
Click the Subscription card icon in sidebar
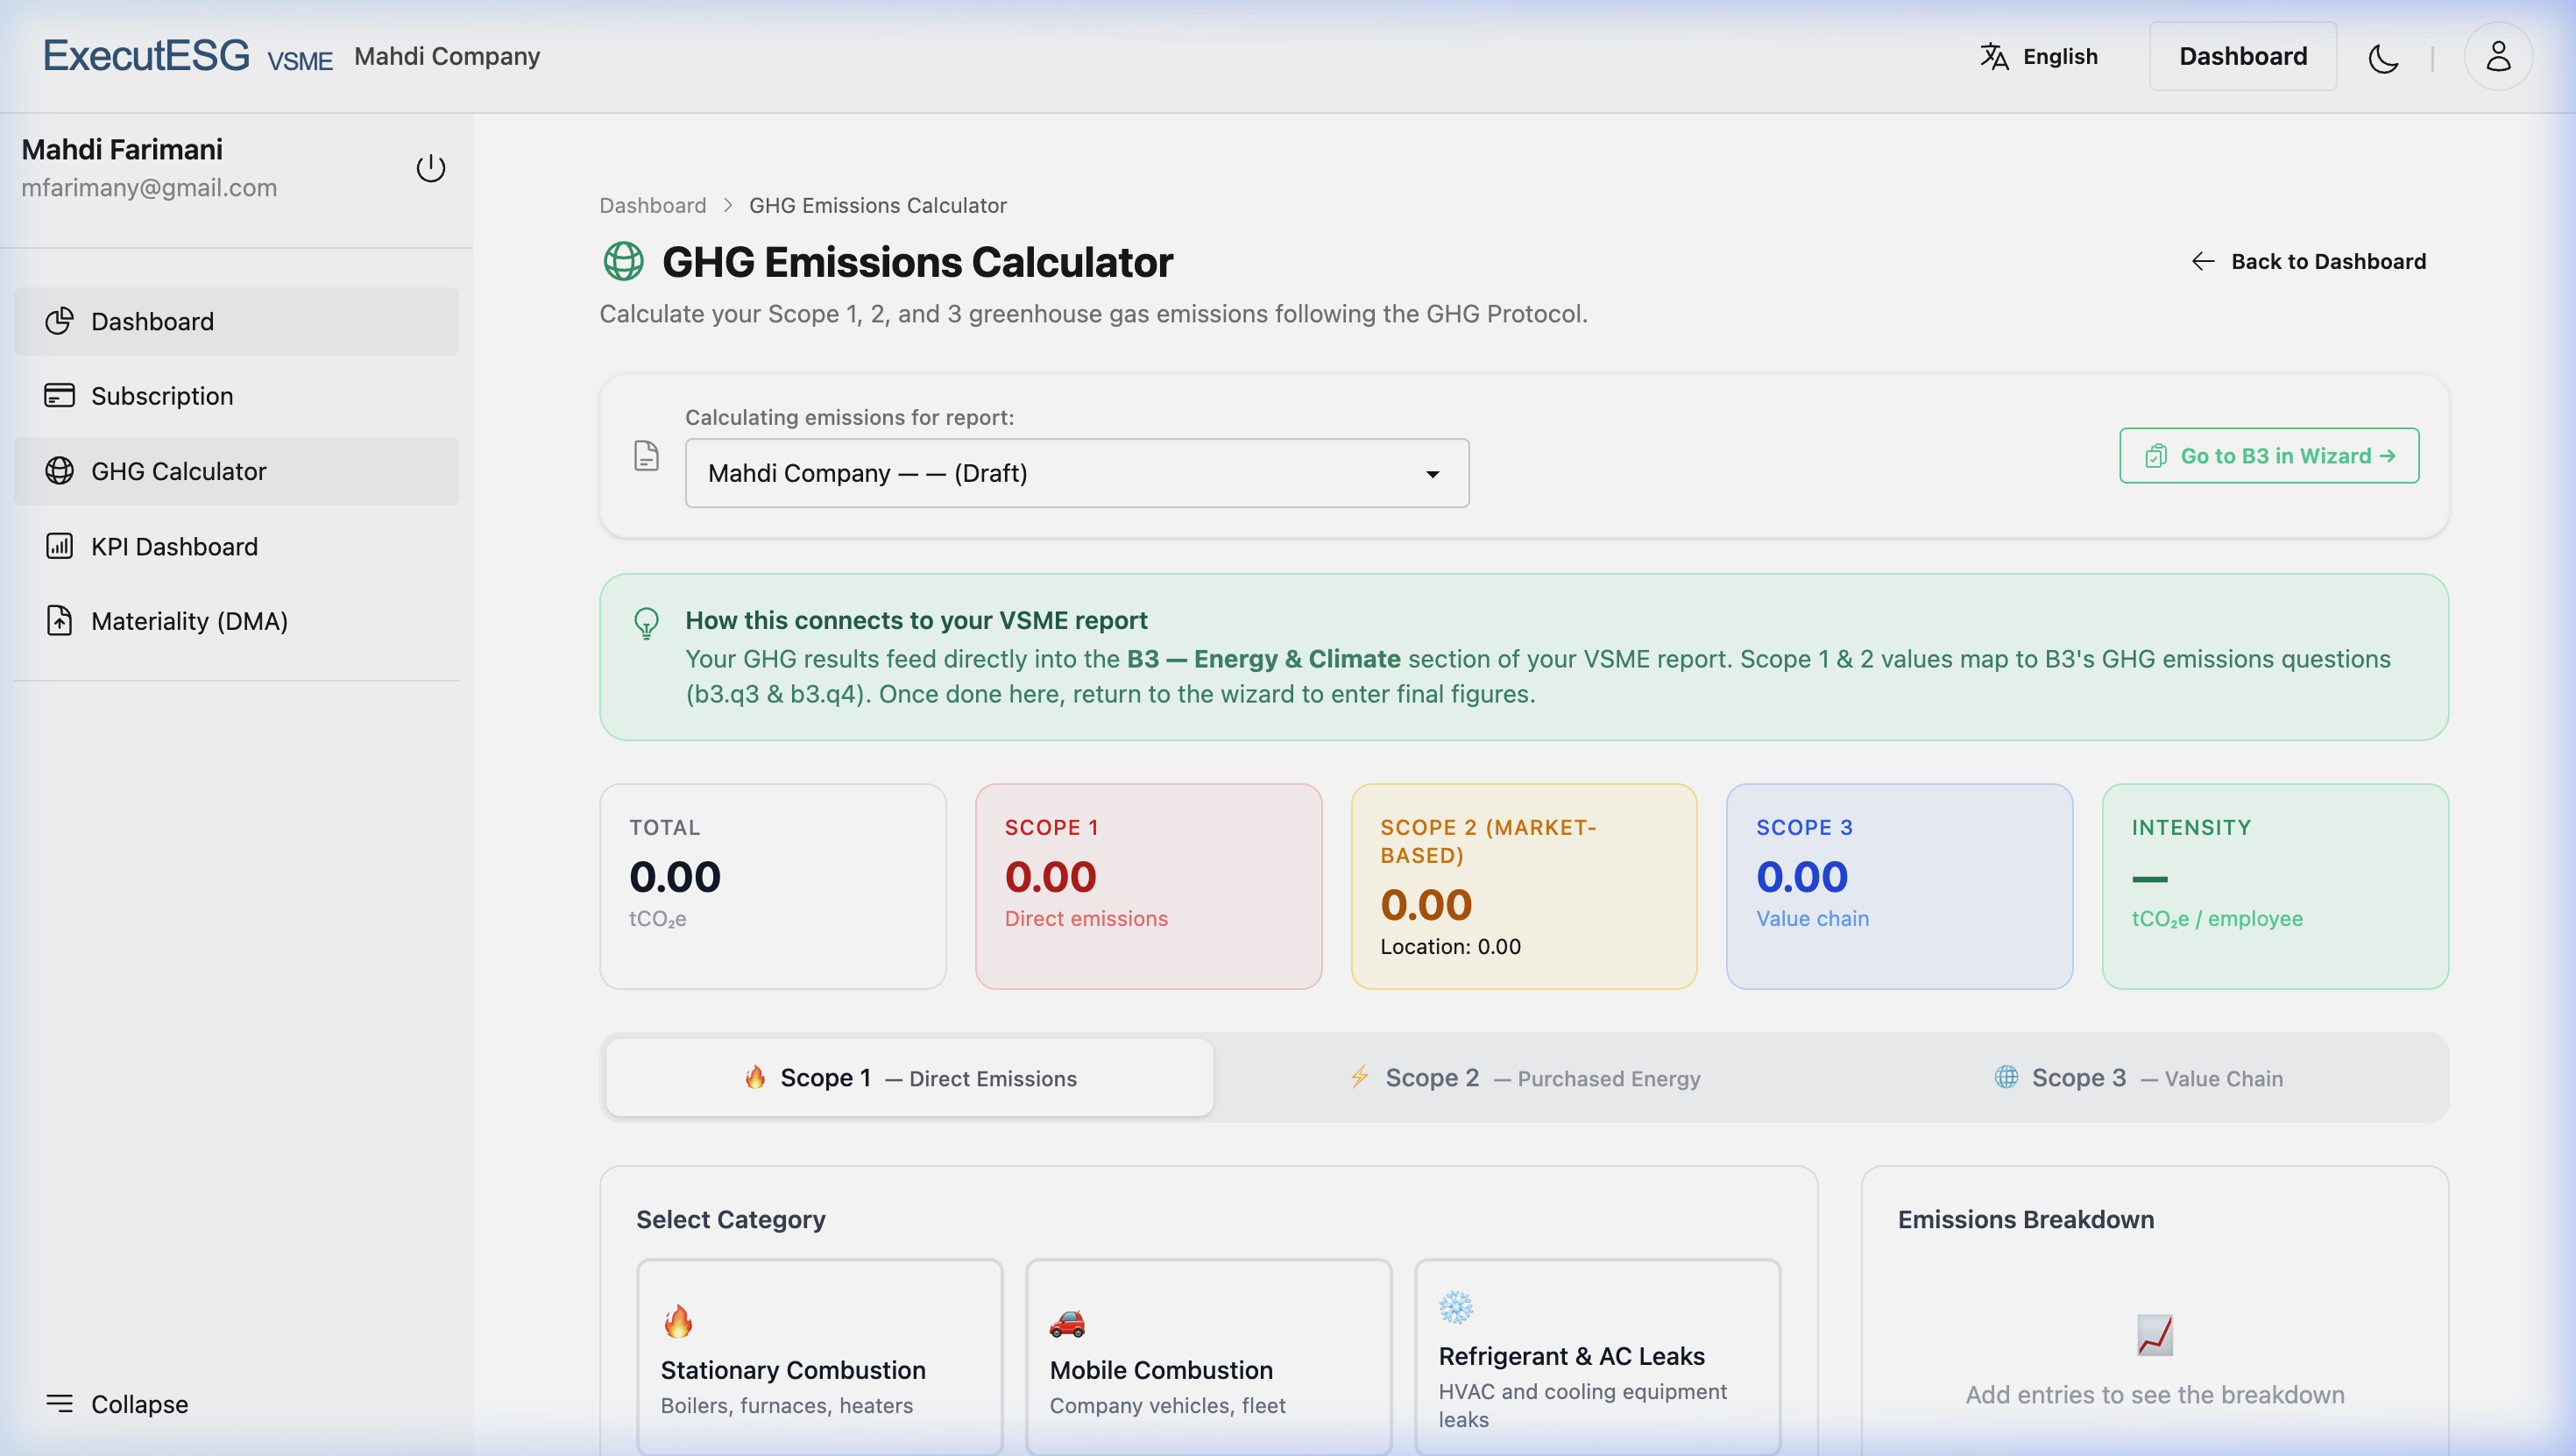point(59,395)
